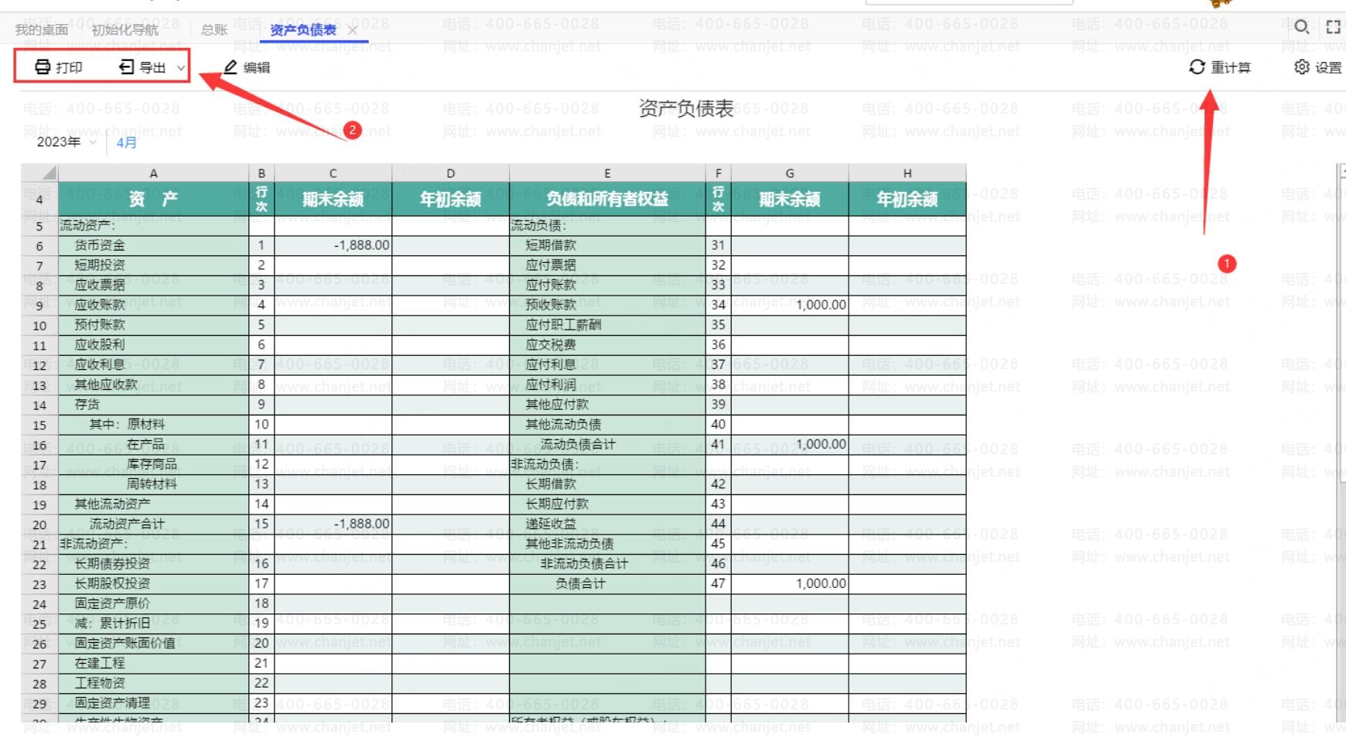Click the 负债和所有者权益 header cell
This screenshot has height=738, width=1346.
[x=607, y=199]
